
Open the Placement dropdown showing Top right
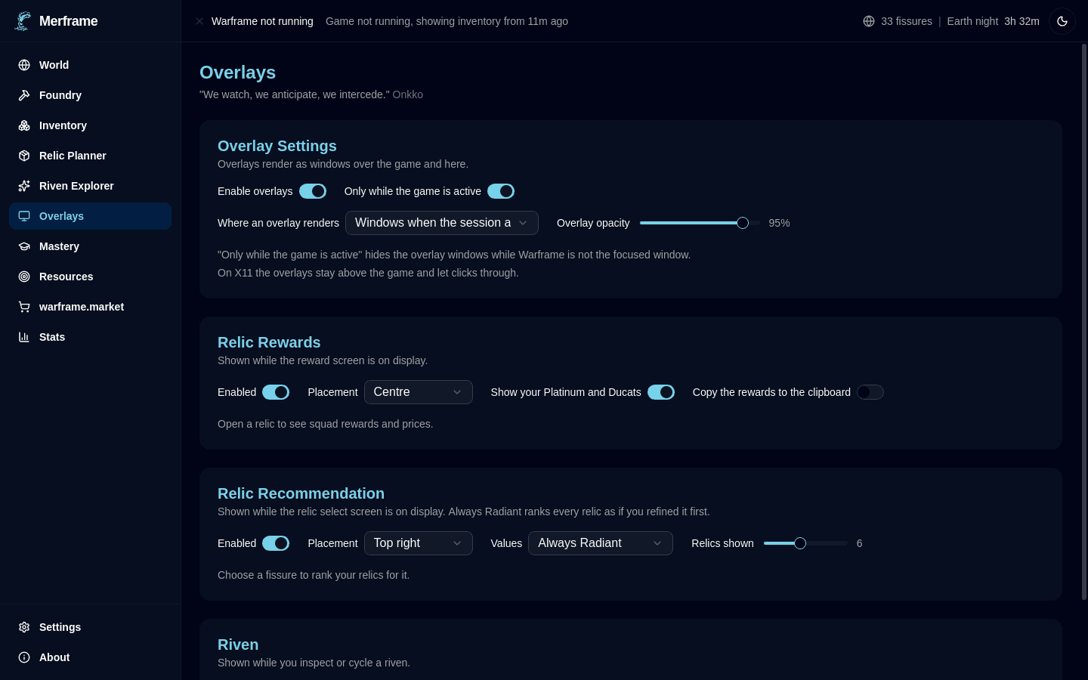coord(419,543)
